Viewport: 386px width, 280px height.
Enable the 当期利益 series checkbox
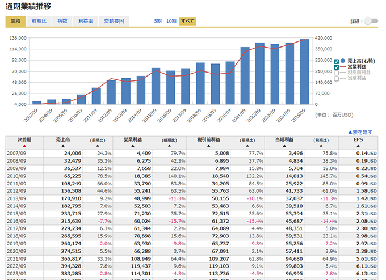coord(337,78)
